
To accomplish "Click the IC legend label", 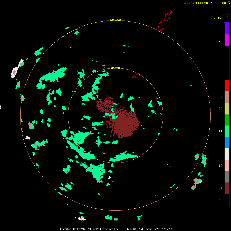I will pos(220,166).
